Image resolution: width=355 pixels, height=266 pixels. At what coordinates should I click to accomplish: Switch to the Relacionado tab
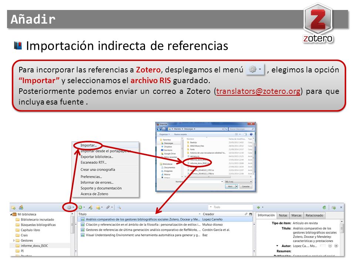tap(314, 215)
